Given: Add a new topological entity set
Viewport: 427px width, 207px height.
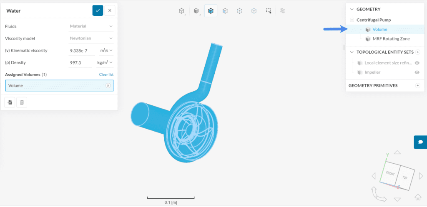Looking at the screenshot, I should pyautogui.click(x=418, y=52).
